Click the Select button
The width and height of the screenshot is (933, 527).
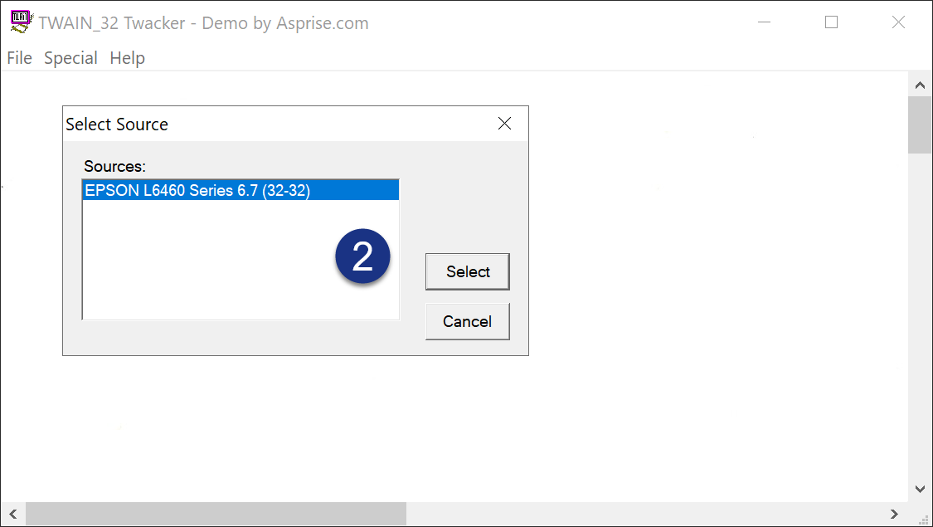[468, 271]
